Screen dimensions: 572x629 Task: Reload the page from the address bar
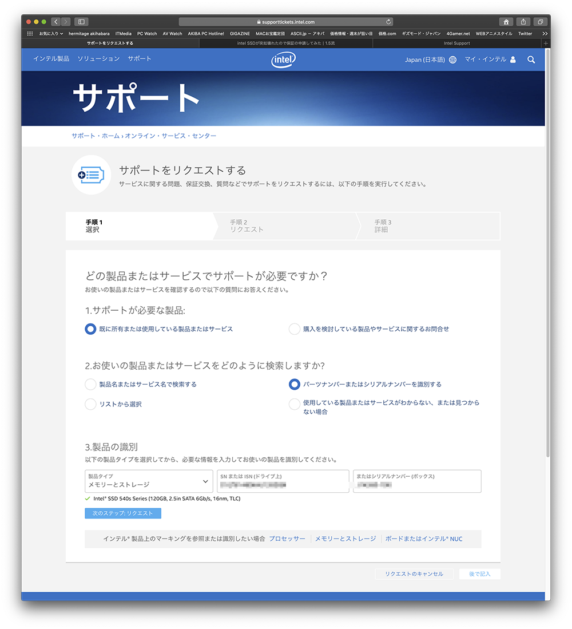[388, 22]
